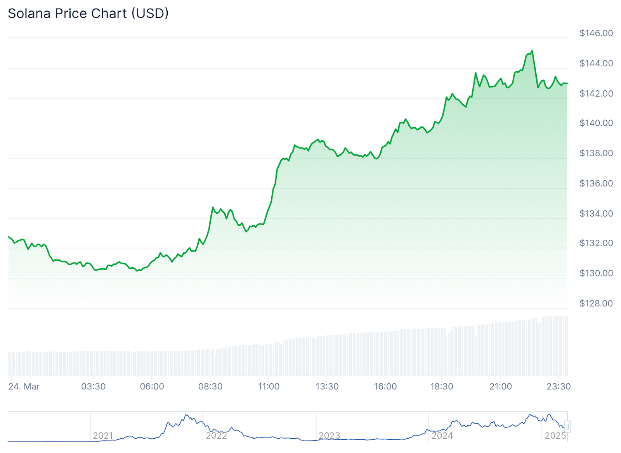Click the 2021 label in the navigator
This screenshot has width=621, height=453.
(103, 436)
